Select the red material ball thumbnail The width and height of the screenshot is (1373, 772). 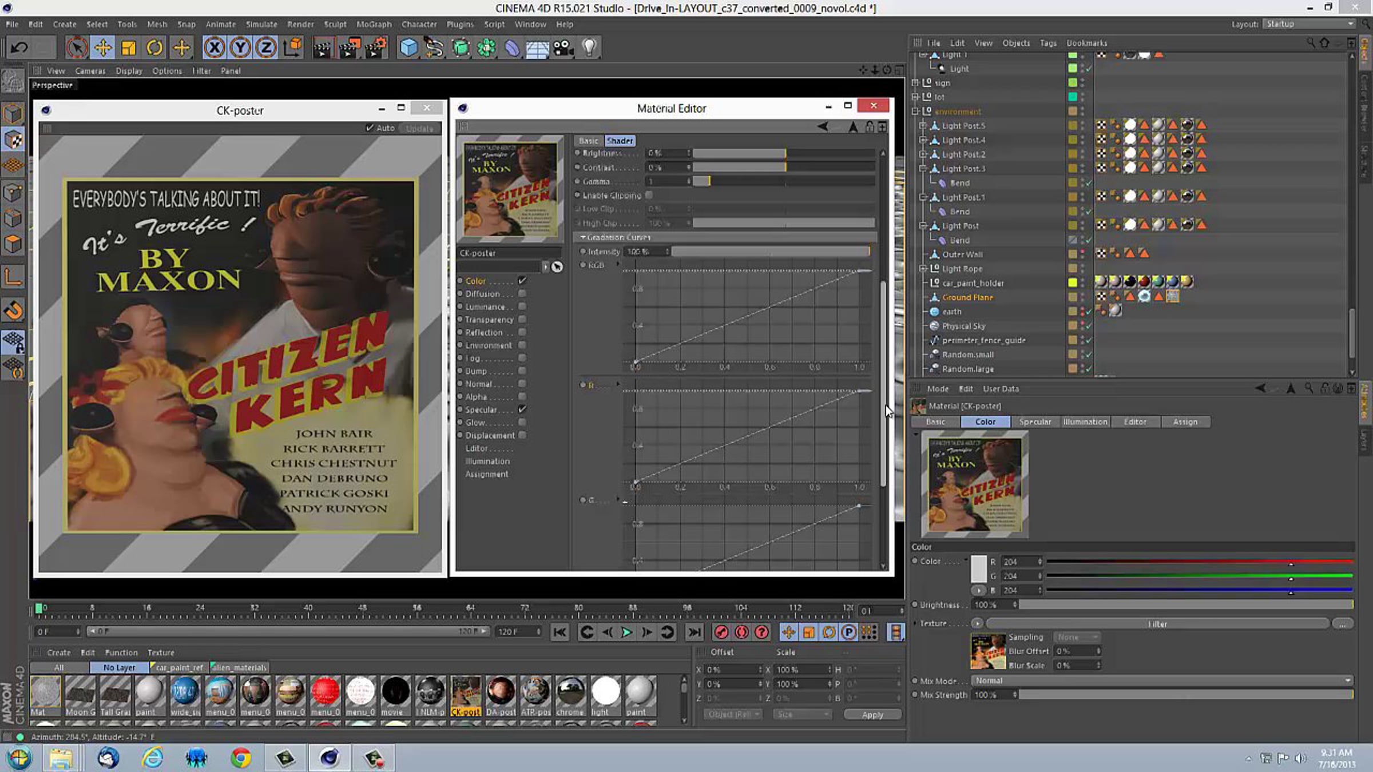[326, 692]
